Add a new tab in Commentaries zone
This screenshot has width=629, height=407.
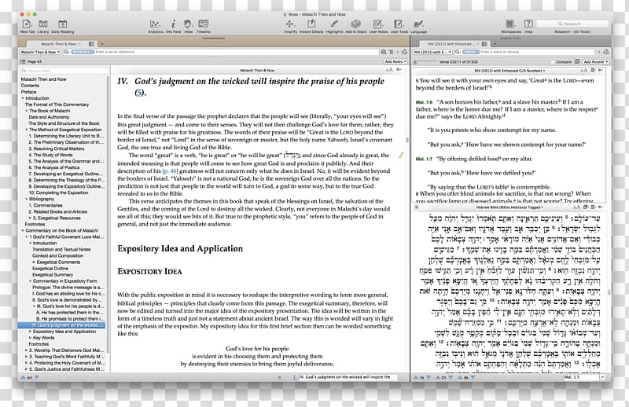click(x=102, y=44)
